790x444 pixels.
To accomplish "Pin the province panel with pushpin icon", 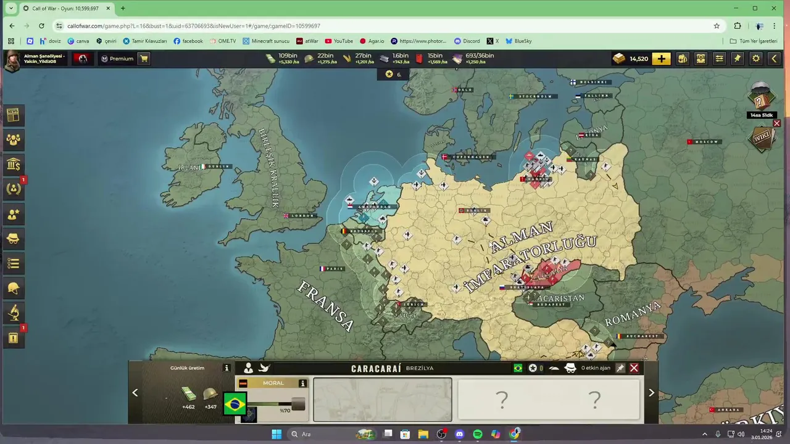I will (x=620, y=368).
